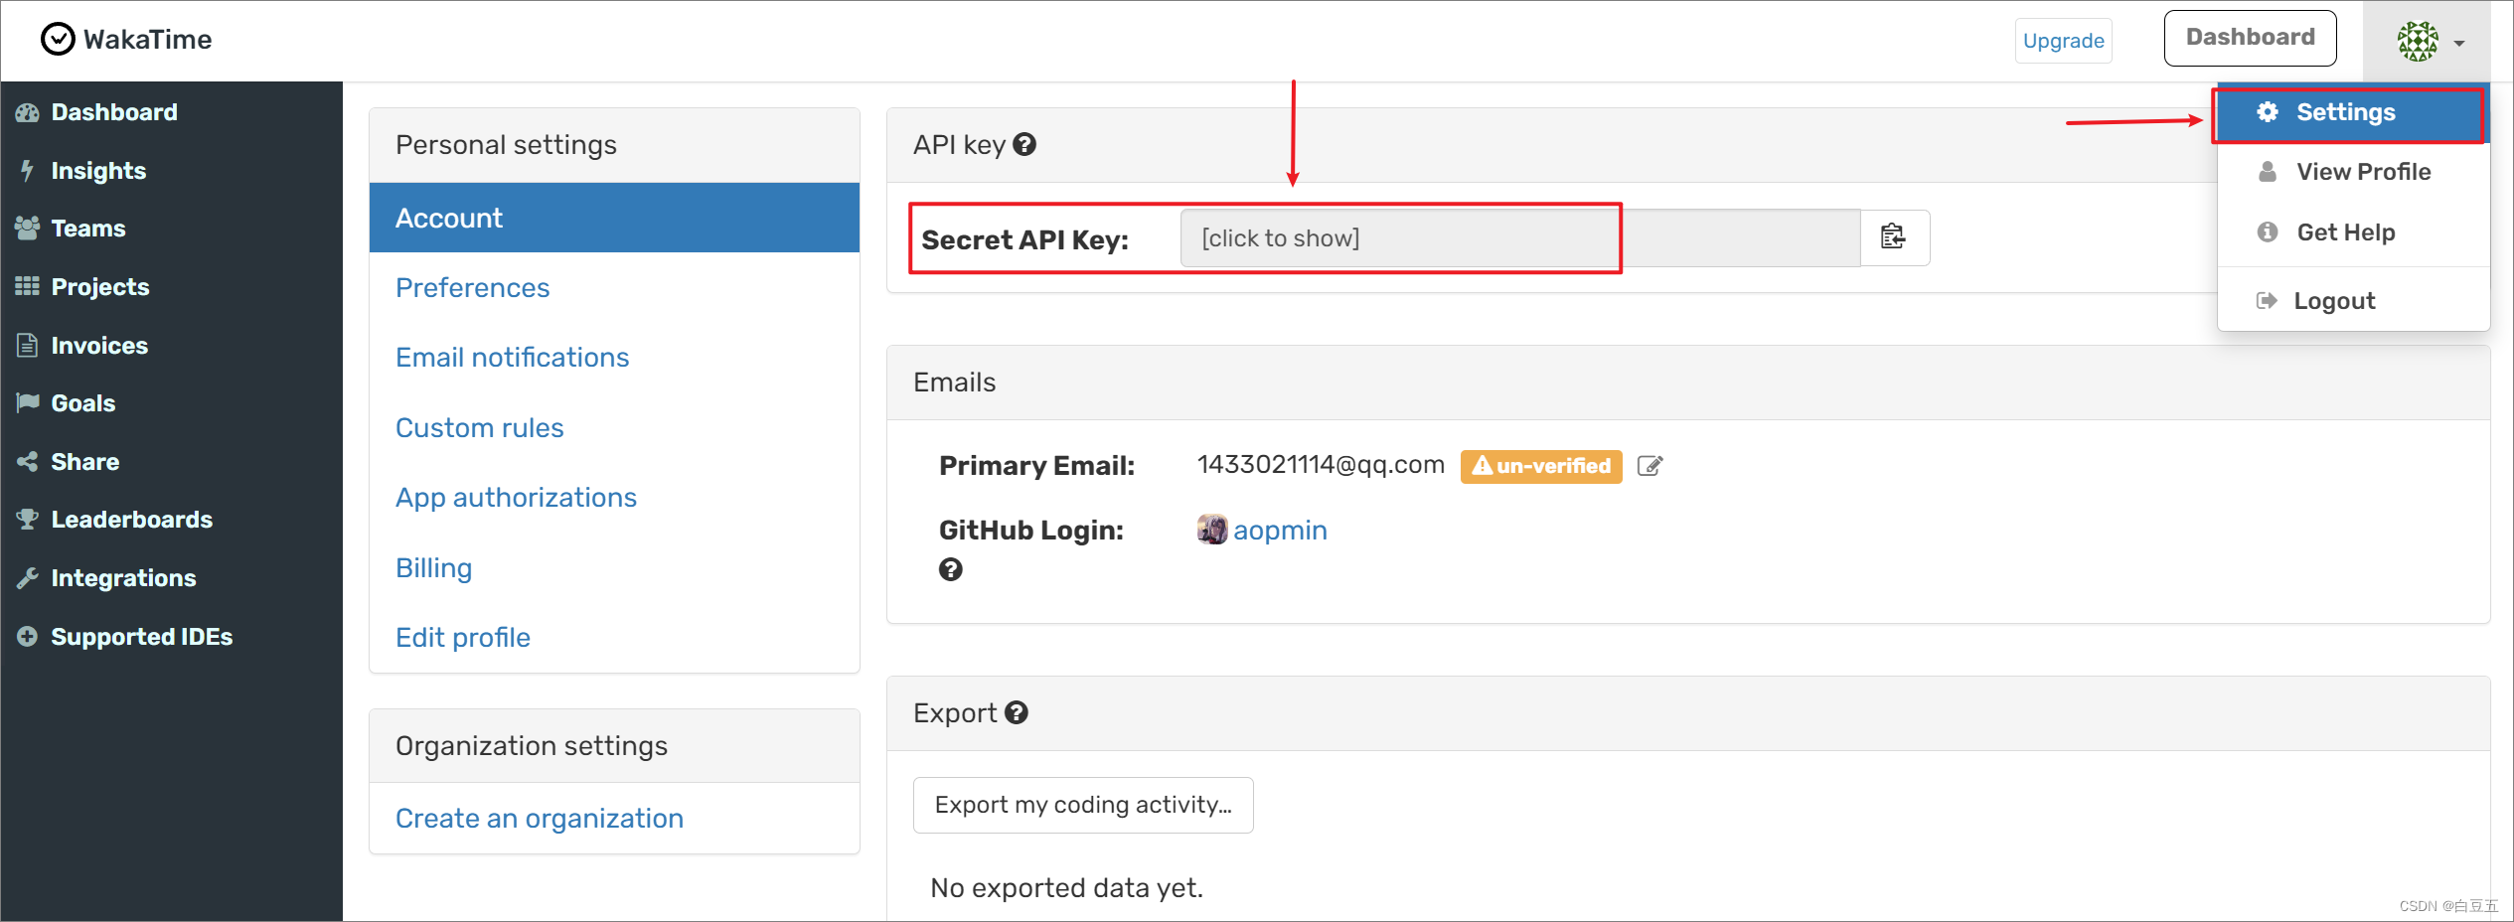This screenshot has width=2514, height=922.
Task: Go to Insights in sidebar
Action: 98,171
